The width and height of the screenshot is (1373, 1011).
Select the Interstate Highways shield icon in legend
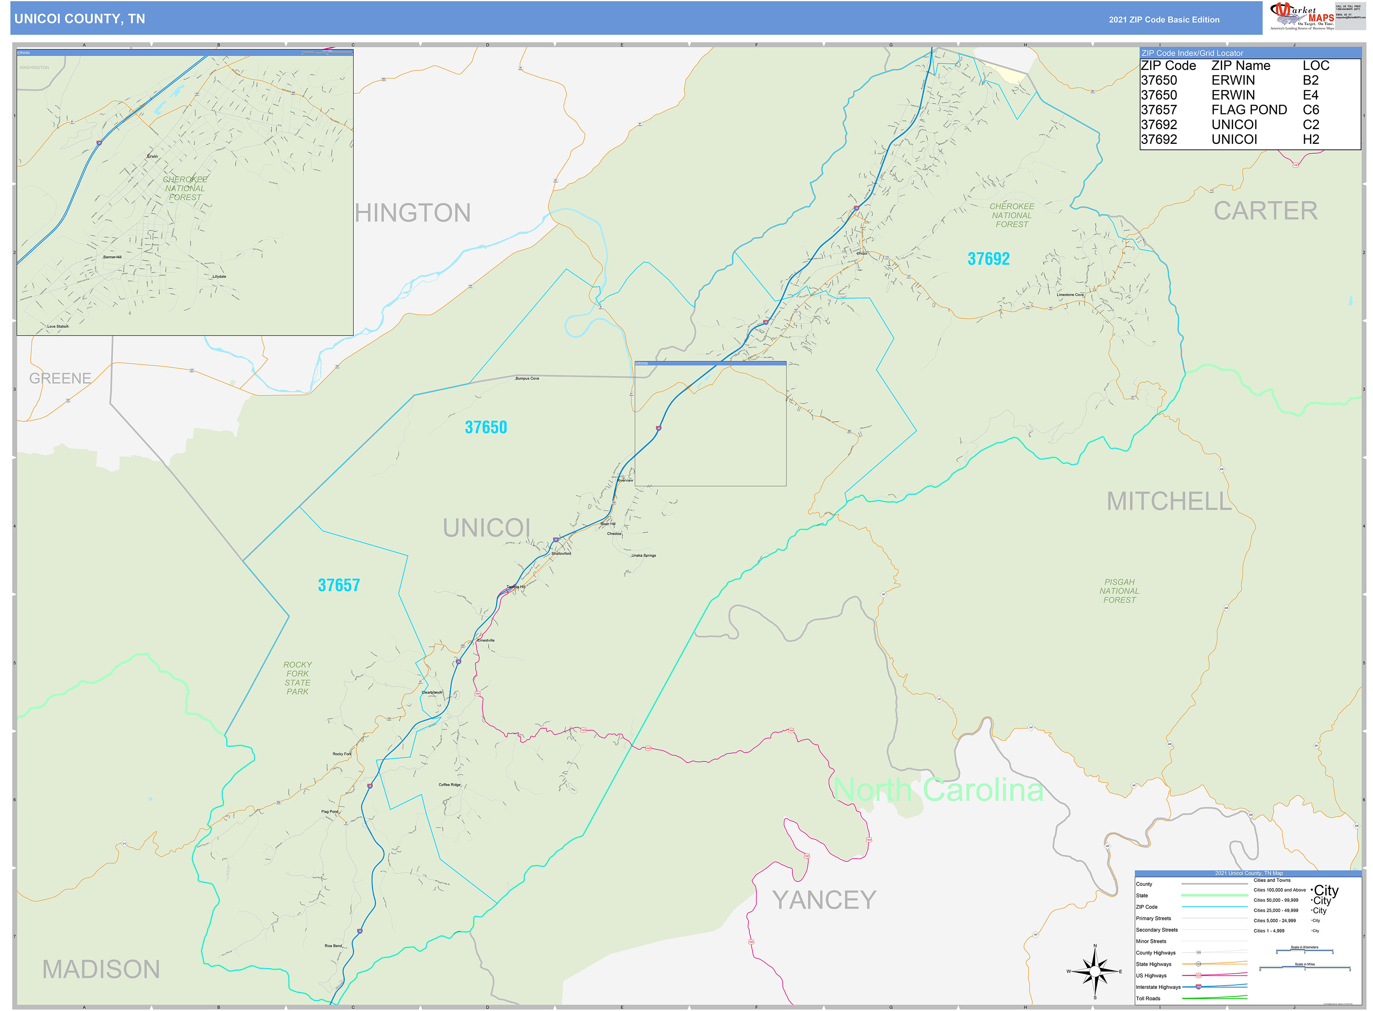[x=1198, y=987]
